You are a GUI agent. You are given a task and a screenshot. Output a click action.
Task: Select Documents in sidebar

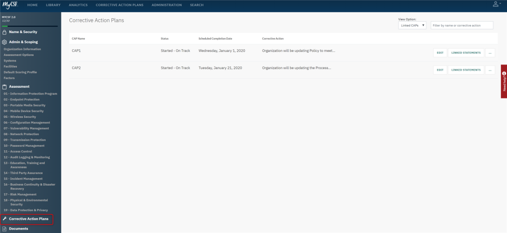pyautogui.click(x=18, y=229)
